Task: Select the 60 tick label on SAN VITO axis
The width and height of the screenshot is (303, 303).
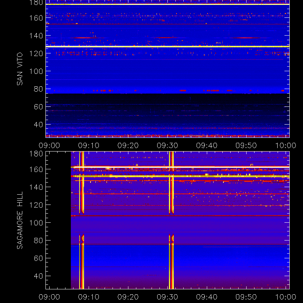Action: [38, 107]
